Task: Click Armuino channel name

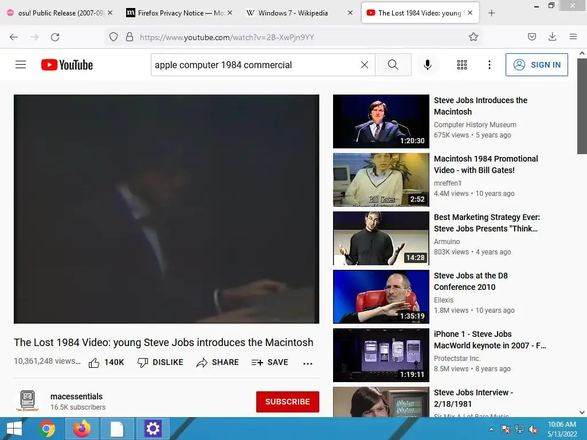Action: point(447,241)
